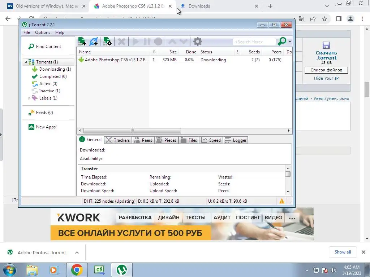Screen dimensions: 370x277
Task: Sort the list by Done column
Action: [x=188, y=52]
